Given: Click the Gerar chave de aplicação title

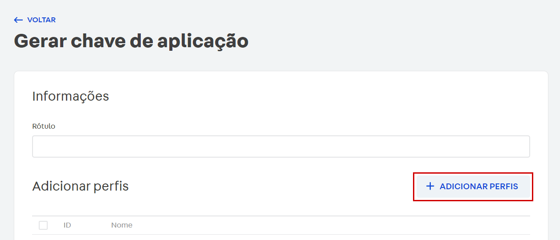Looking at the screenshot, I should (131, 41).
